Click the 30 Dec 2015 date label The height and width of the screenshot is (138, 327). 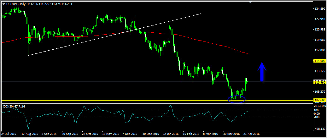pyautogui.click(x=151, y=134)
